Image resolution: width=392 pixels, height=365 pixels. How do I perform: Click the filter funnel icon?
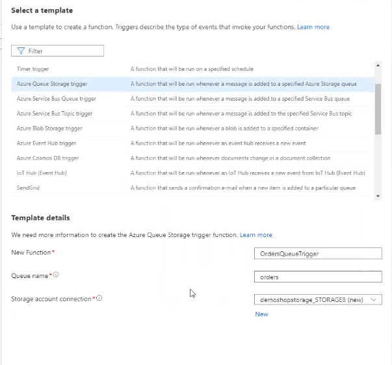pos(20,51)
